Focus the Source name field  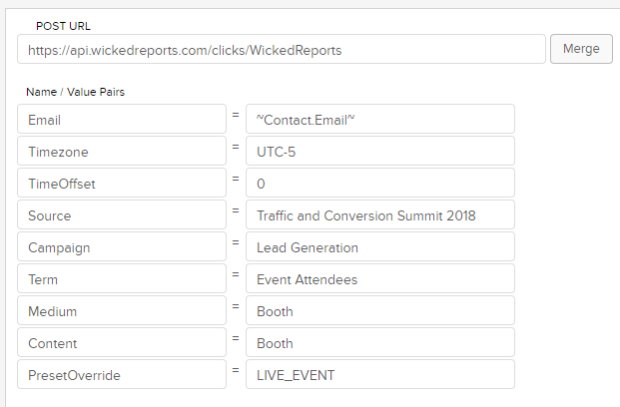point(122,214)
